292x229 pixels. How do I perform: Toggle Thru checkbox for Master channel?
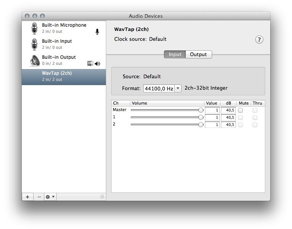255,110
